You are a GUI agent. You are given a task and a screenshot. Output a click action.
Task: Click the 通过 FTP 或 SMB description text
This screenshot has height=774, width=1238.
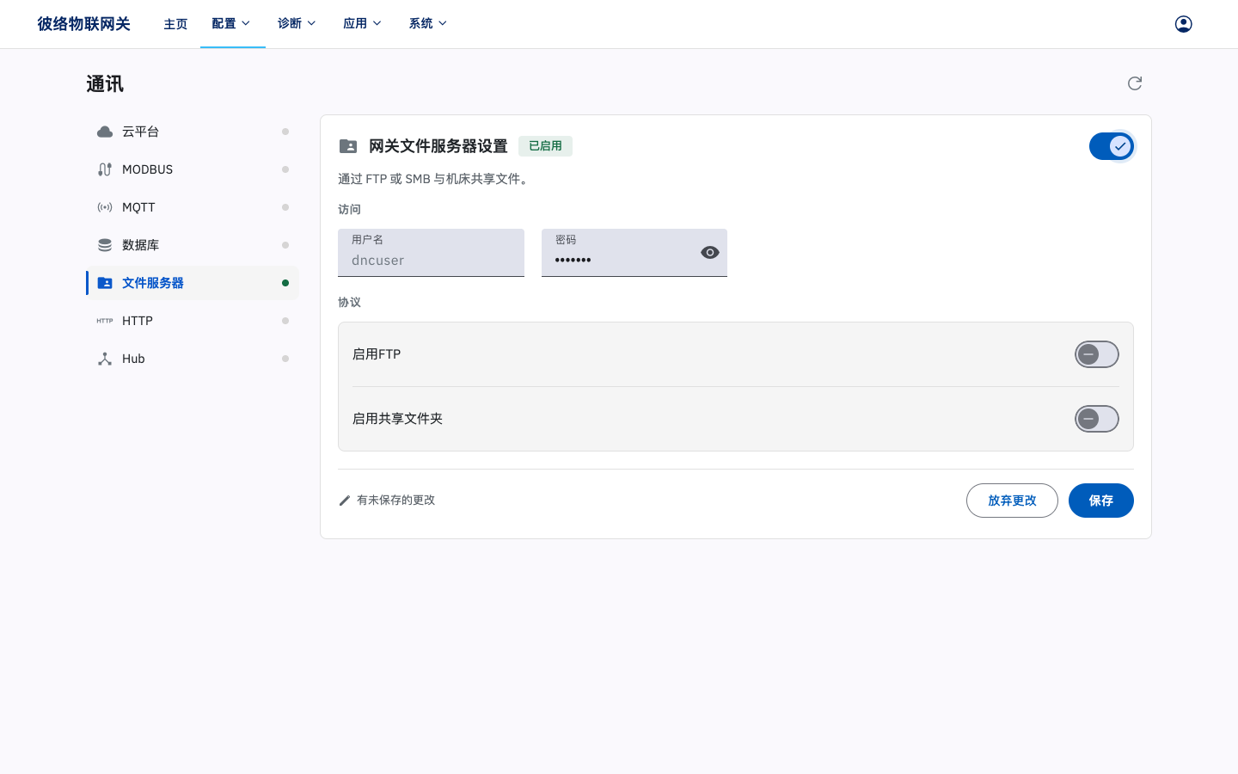tap(434, 179)
